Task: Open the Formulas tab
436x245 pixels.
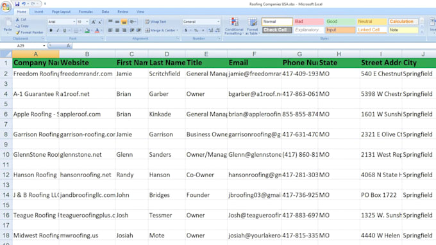Action: 86,12
